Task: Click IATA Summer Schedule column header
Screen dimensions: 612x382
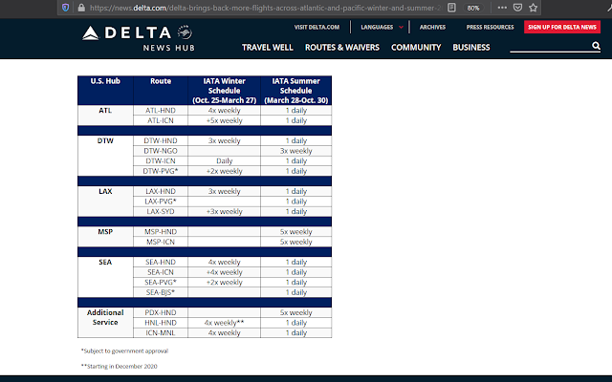Action: pyautogui.click(x=296, y=91)
